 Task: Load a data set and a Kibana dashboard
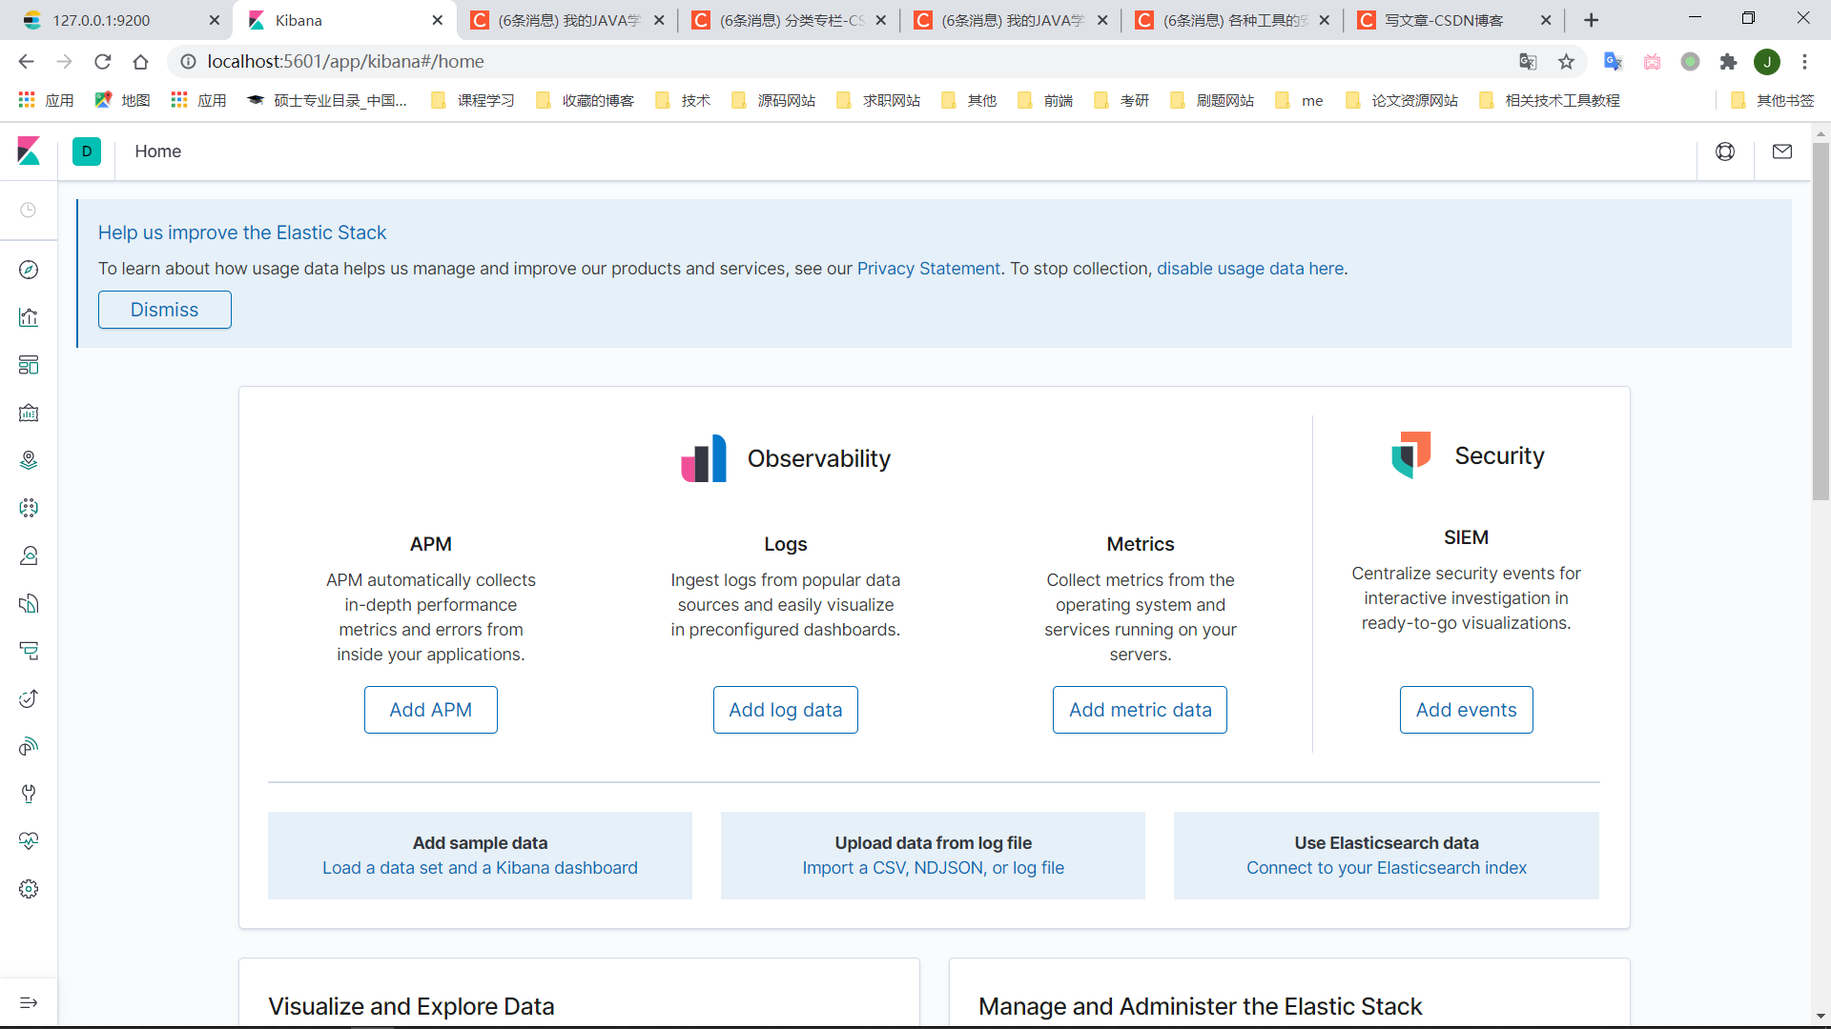click(480, 868)
